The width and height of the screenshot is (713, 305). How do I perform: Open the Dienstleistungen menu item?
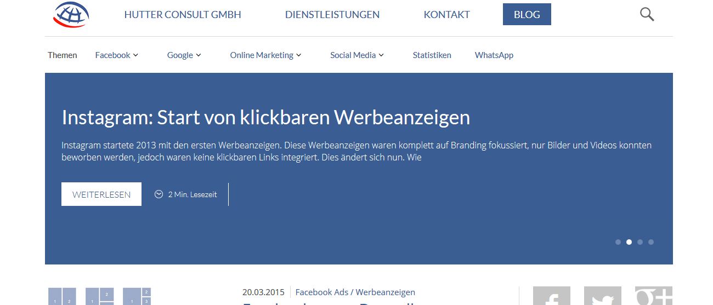(x=332, y=15)
